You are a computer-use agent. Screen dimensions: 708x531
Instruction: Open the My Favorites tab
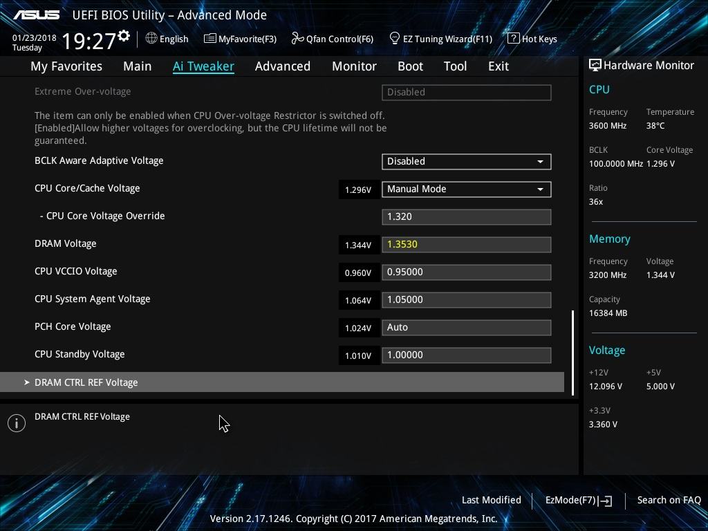click(66, 66)
